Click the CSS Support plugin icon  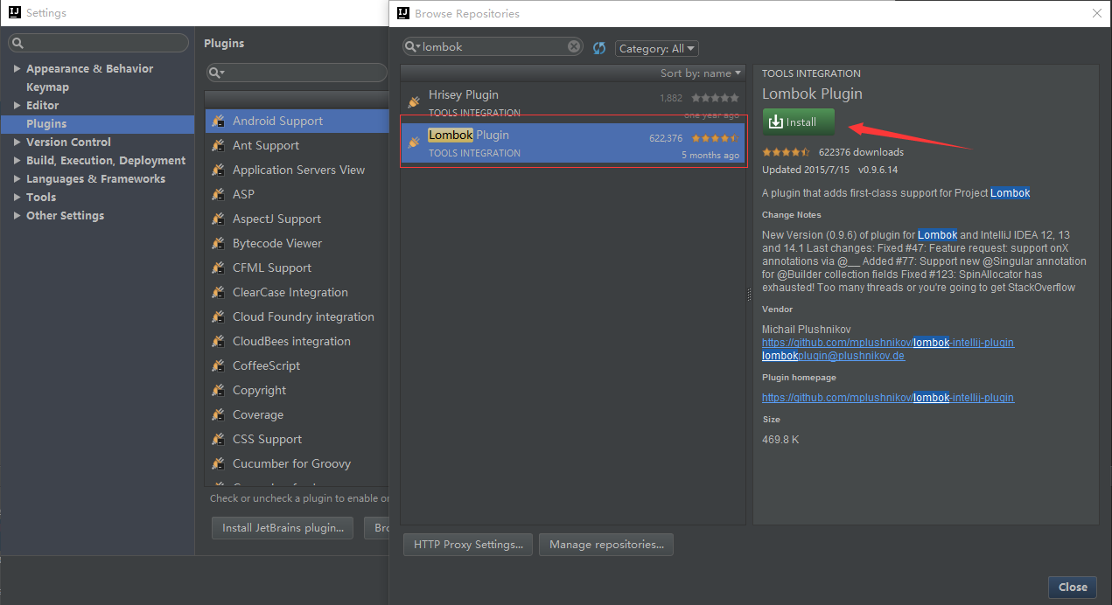tap(218, 439)
